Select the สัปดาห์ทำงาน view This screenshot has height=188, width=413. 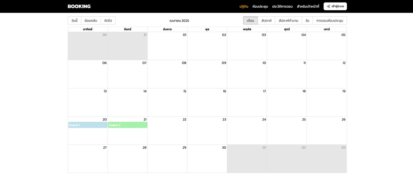click(x=288, y=21)
